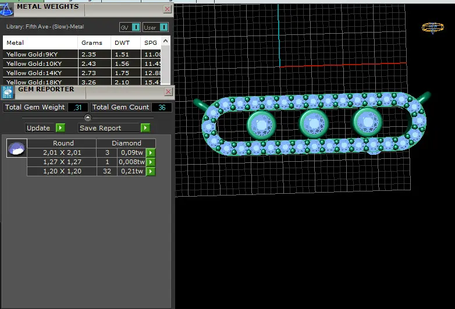Click the 0,09tw weight cell
455x309 pixels.
131,152
